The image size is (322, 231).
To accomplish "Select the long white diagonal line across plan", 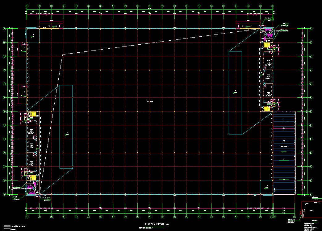I will click(161, 42).
